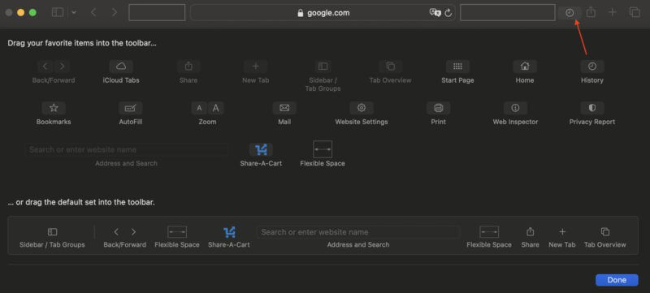Select the AutoFill icon

tap(131, 108)
